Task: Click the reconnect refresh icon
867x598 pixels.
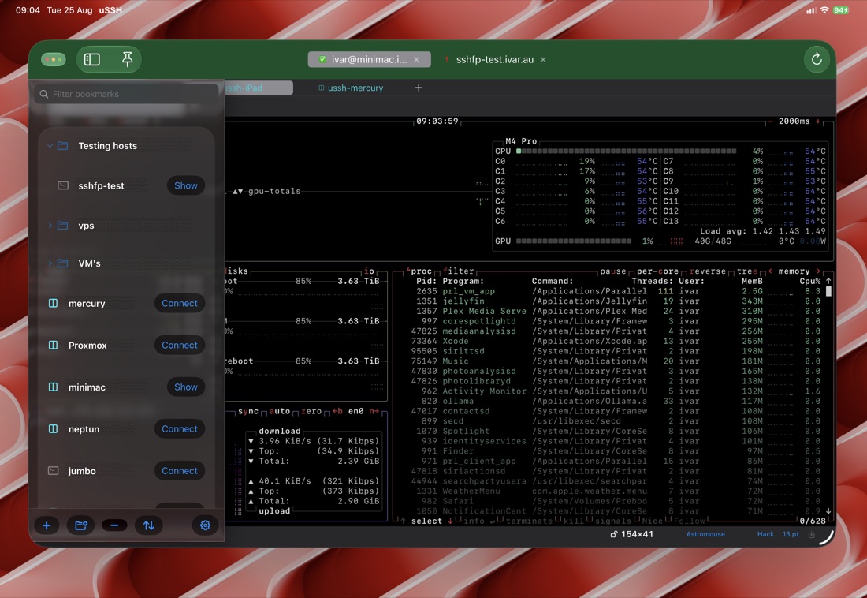Action: click(x=816, y=59)
